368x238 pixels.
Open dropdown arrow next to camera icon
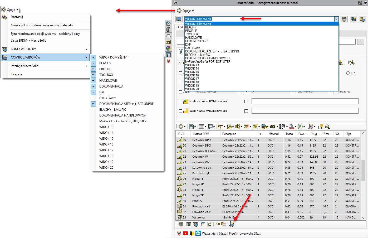tap(277, 127)
